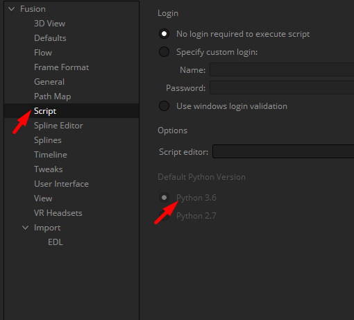Select Tweaks preferences entry
The width and height of the screenshot is (354, 320).
tap(48, 169)
